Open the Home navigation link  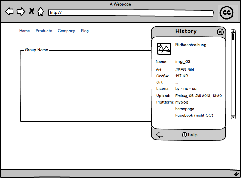point(25,31)
